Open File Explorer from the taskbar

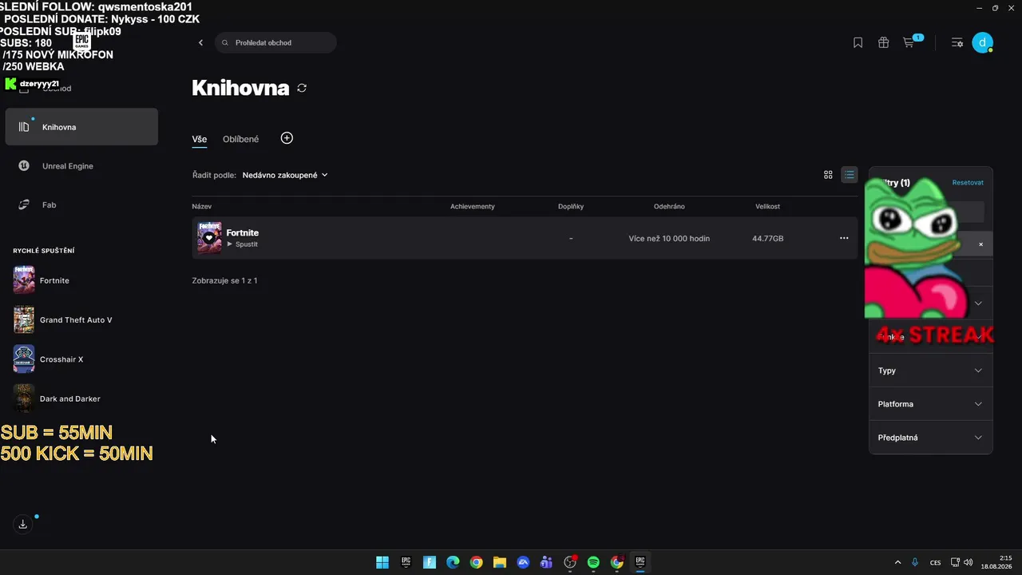(500, 562)
